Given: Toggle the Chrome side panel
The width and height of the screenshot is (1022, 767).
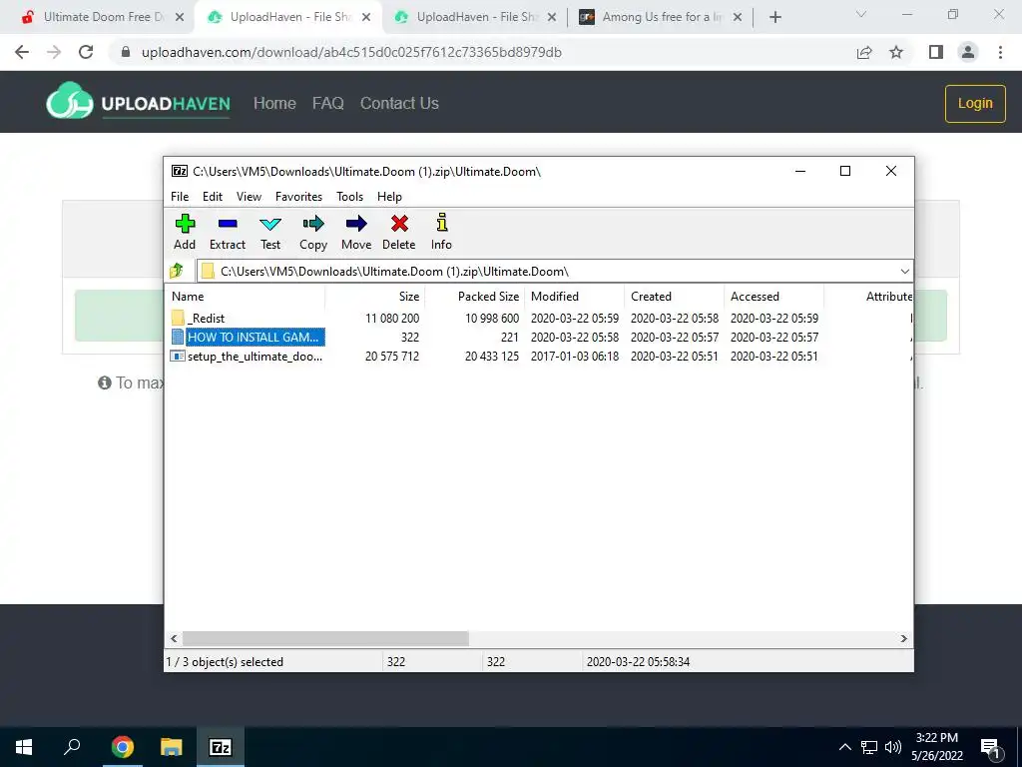Looking at the screenshot, I should pos(936,52).
